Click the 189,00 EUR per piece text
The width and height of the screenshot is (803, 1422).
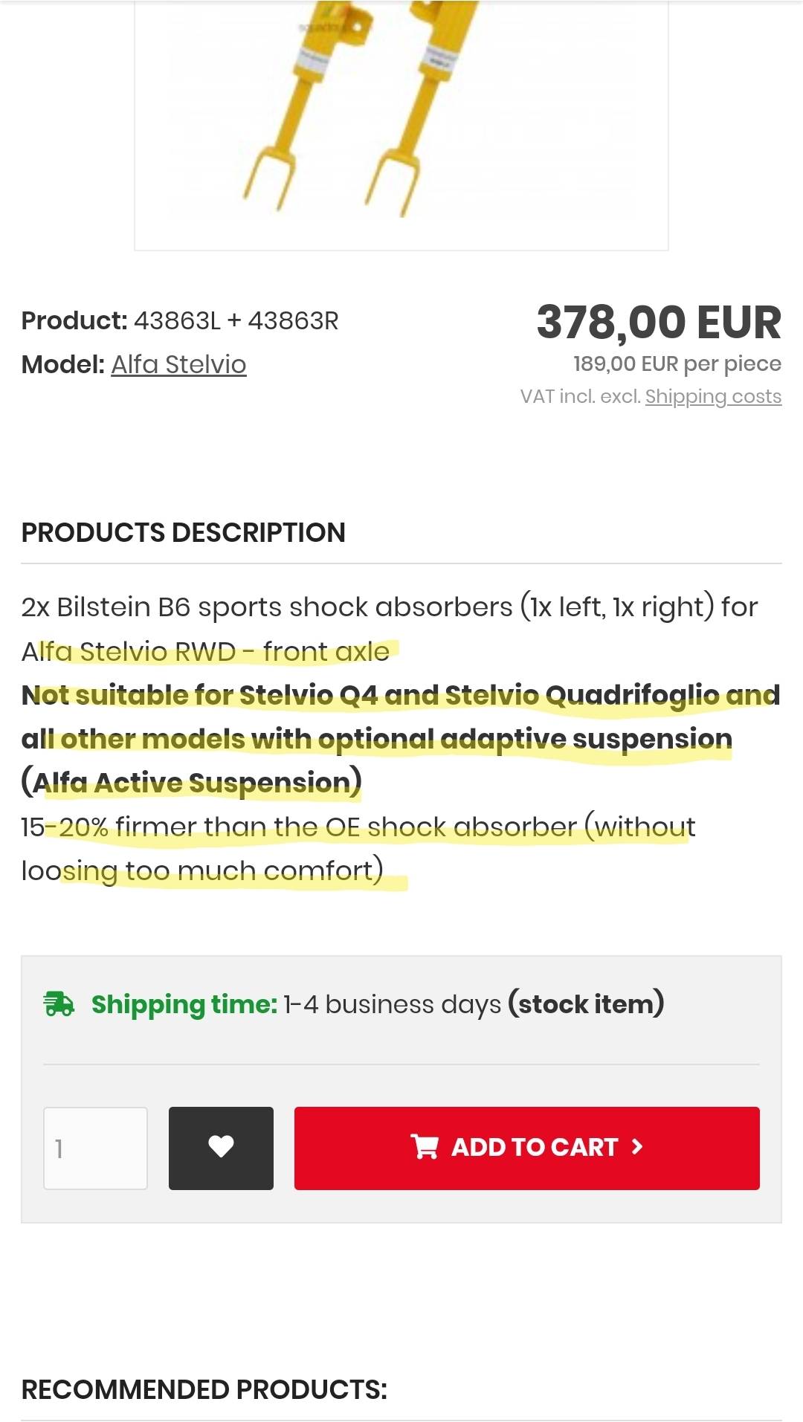677,363
